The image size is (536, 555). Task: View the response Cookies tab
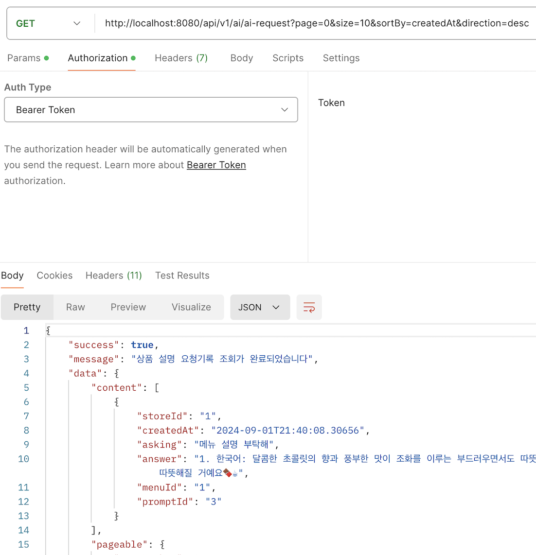(x=54, y=276)
